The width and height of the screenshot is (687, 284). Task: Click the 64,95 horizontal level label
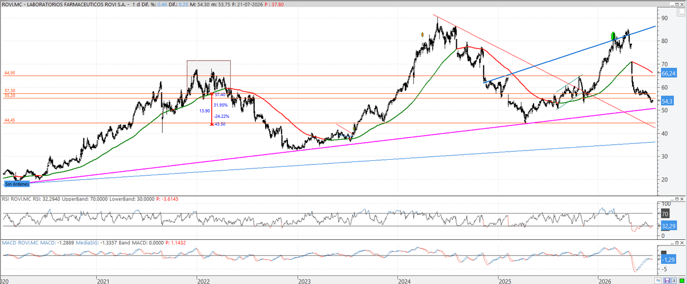9,73
